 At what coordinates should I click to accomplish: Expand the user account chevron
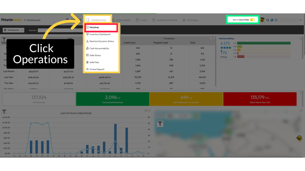coord(301,20)
